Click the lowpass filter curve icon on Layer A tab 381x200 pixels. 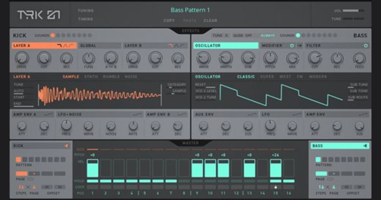[59, 46]
